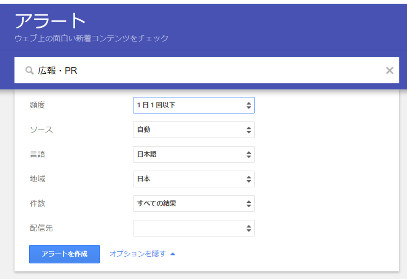Click the 件数 label

coord(37,203)
